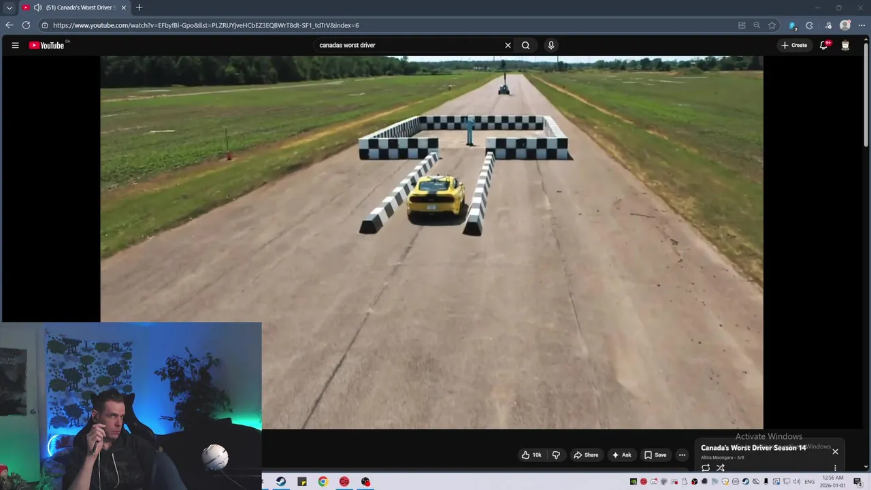Open YouTube notifications bell

tap(823, 46)
